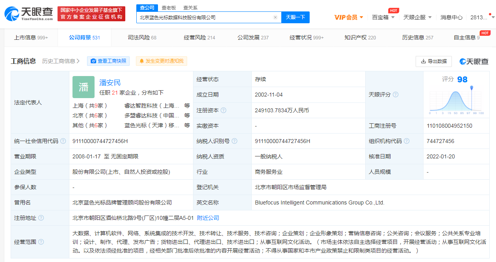Click help icon next to 组织机构代码
Screen dimensions: 496x262
pos(407,141)
